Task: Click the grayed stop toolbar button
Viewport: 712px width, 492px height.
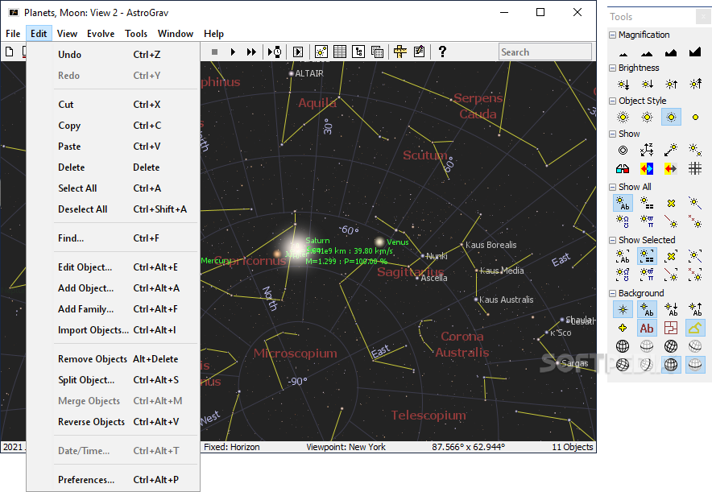Action: click(215, 52)
